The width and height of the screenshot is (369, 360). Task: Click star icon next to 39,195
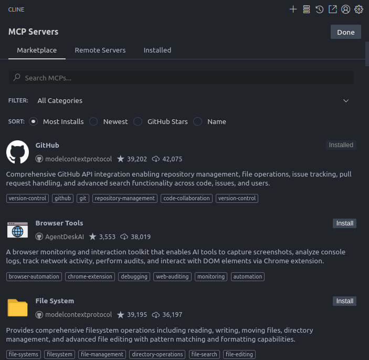pyautogui.click(x=121, y=314)
